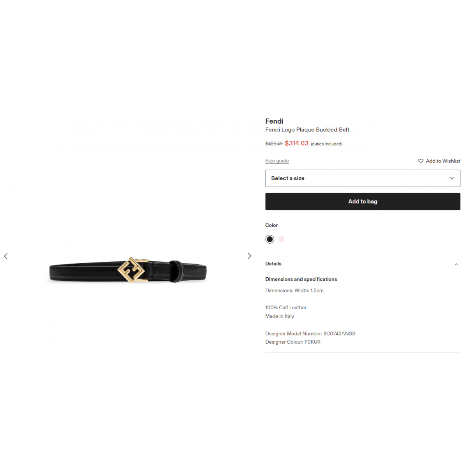Screen dimensions: 468x468
Task: Click the Fendi Logo Plaque Buckled Belt title
Action: (307, 130)
